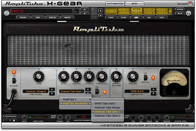196x131 pixels.
Task: Select CAB B block in signal chain
Action: tap(149, 13)
